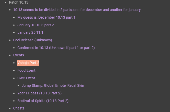
Task: Click the bullet beside 'Events'
Action: click(x=10, y=55)
